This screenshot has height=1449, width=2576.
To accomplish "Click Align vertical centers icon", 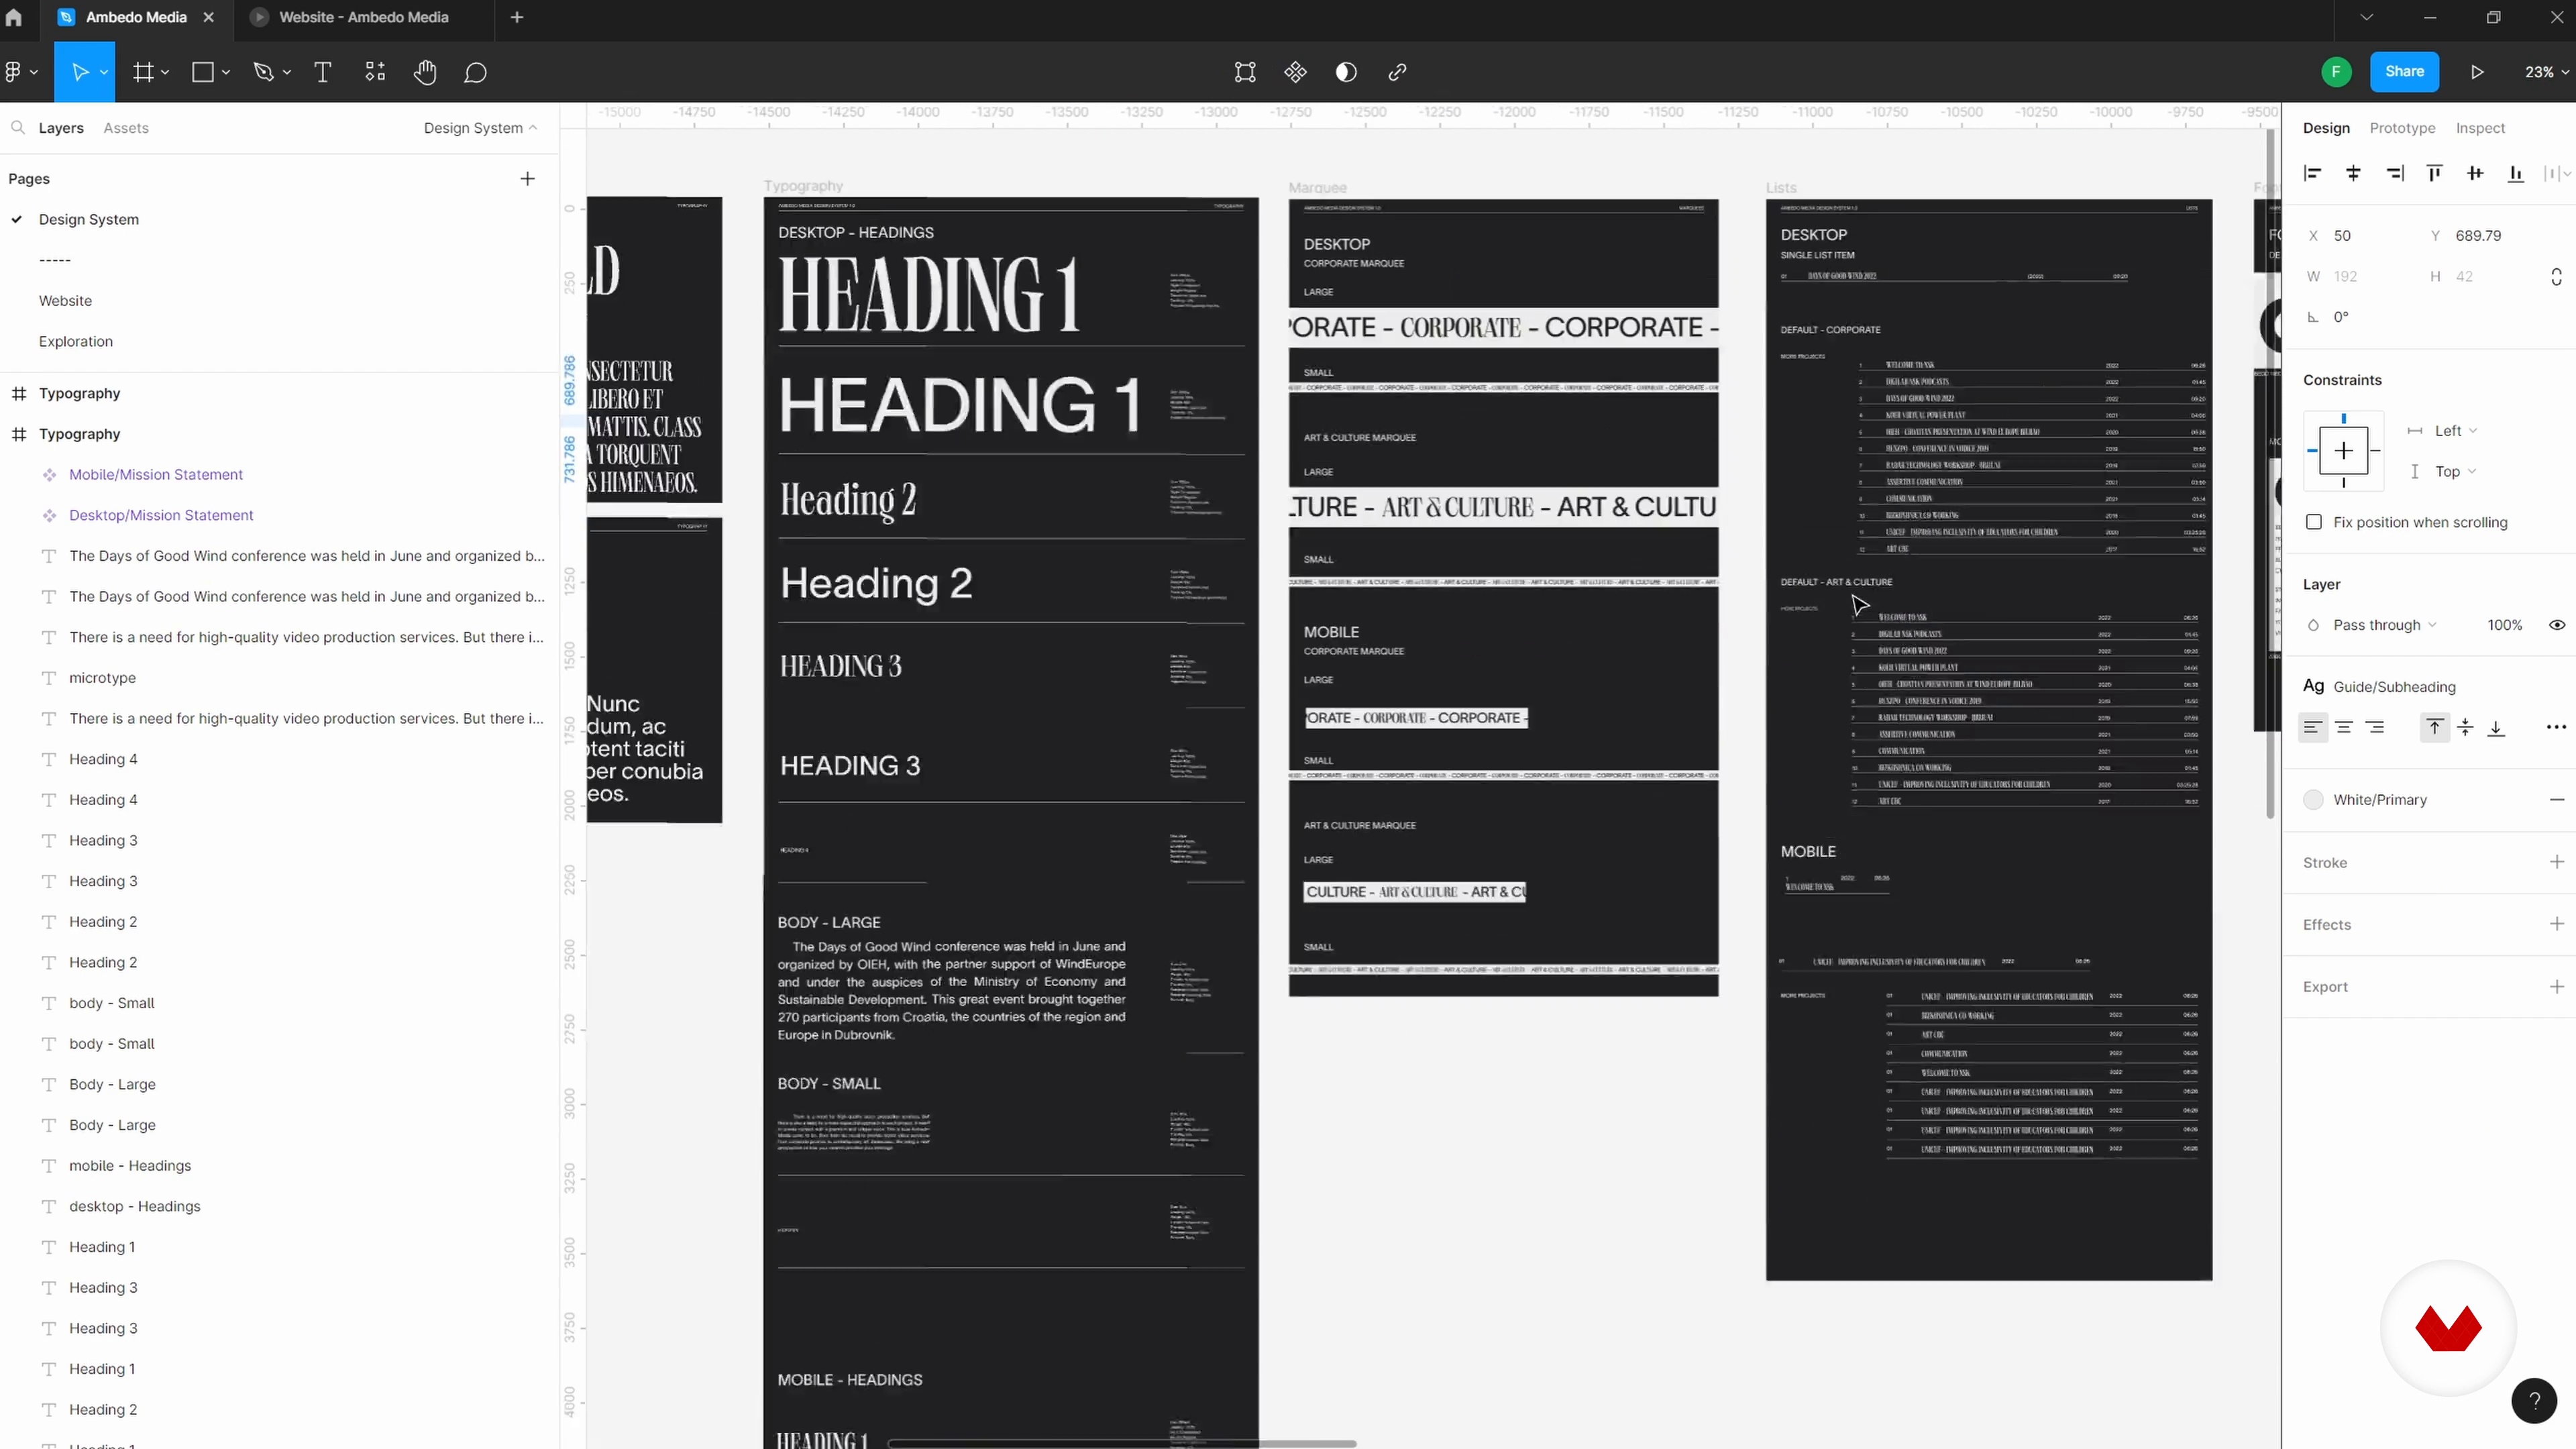I will [x=2475, y=174].
